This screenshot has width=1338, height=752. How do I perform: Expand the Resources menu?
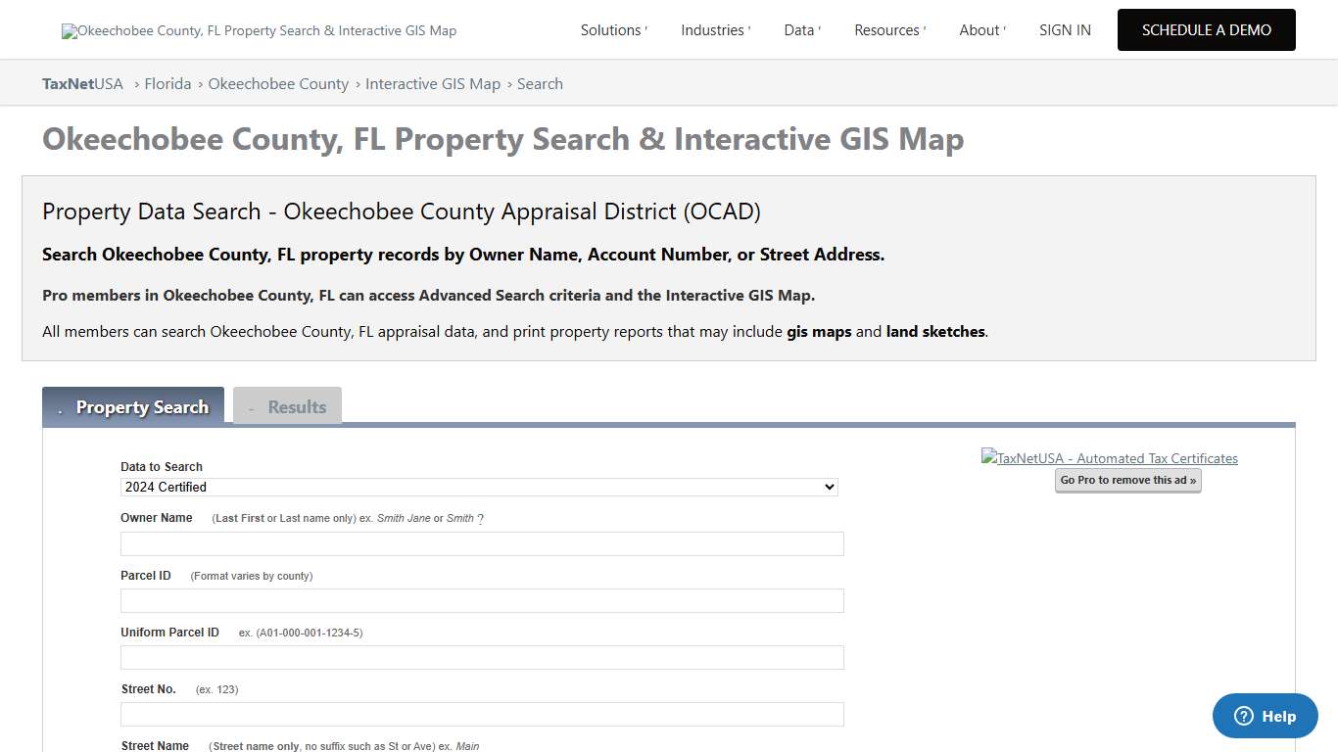point(888,29)
